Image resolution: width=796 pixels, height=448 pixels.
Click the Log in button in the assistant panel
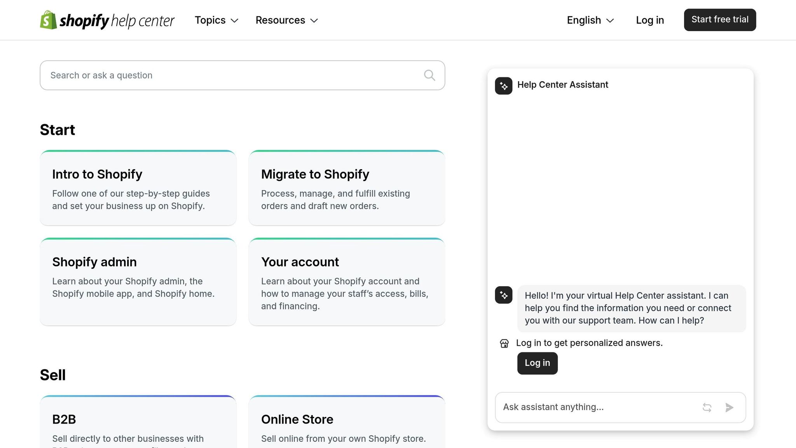point(537,363)
